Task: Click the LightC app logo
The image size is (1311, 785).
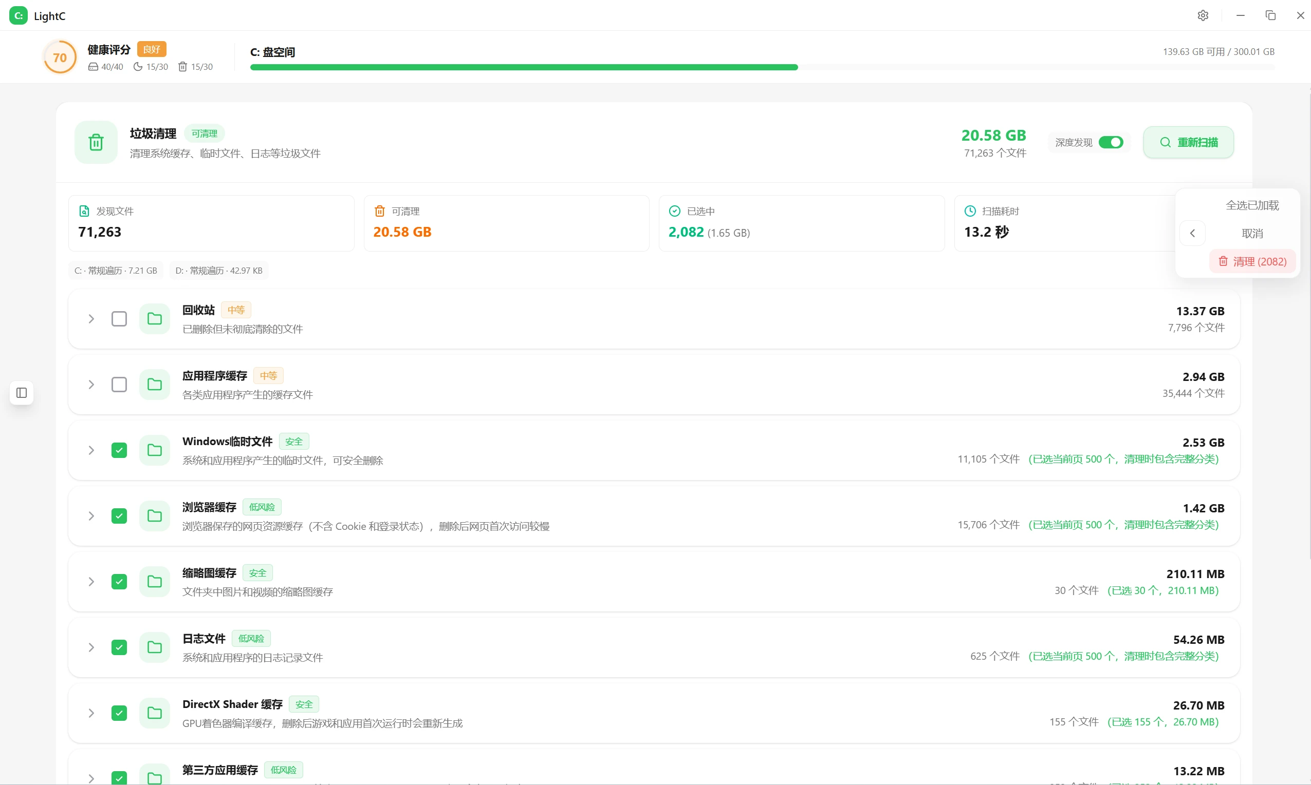Action: [19, 15]
